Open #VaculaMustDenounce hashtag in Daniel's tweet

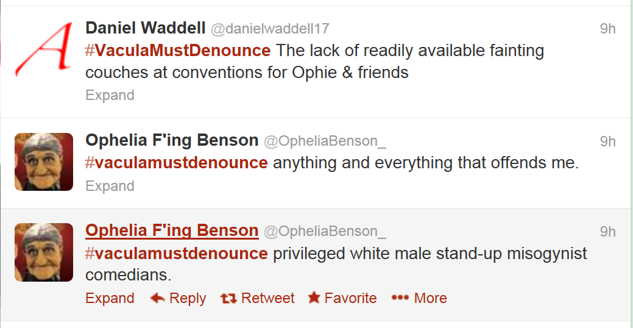[178, 50]
